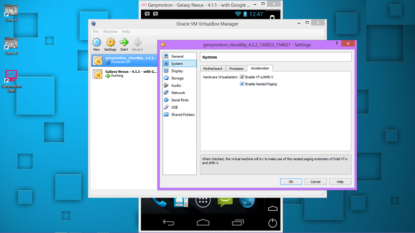Click the 12:47 clock in emulator
Screen dimensions: 415x233
coord(256,14)
